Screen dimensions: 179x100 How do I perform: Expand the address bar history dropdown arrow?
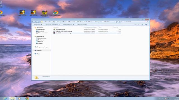point(115,22)
